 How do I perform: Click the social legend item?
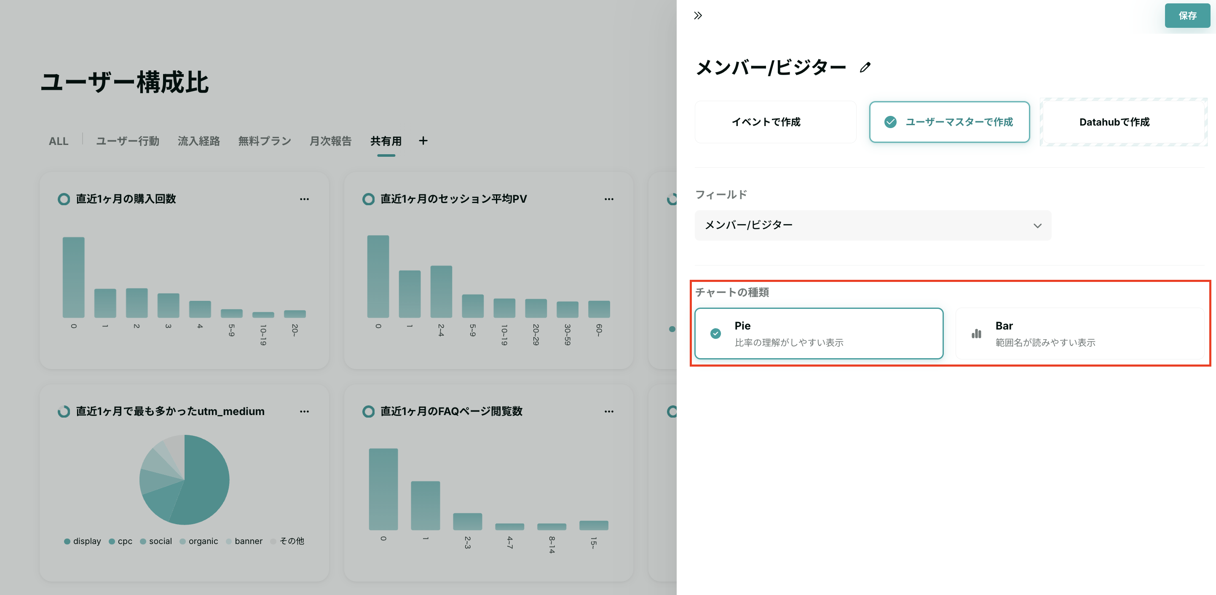(x=156, y=541)
